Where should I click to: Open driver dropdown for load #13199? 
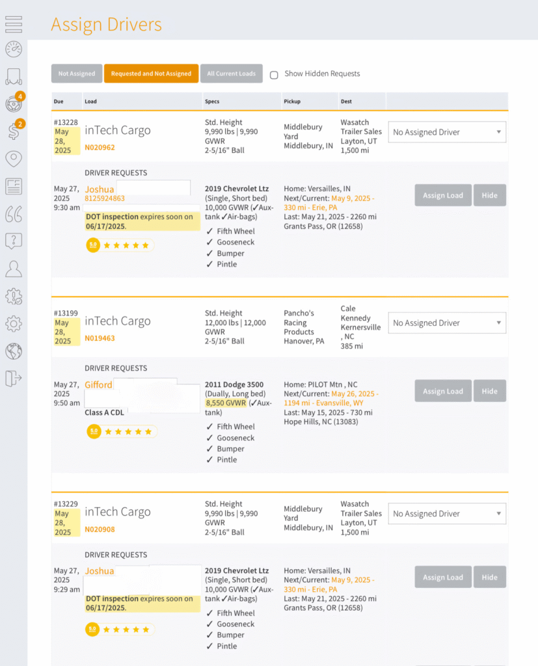tap(447, 323)
